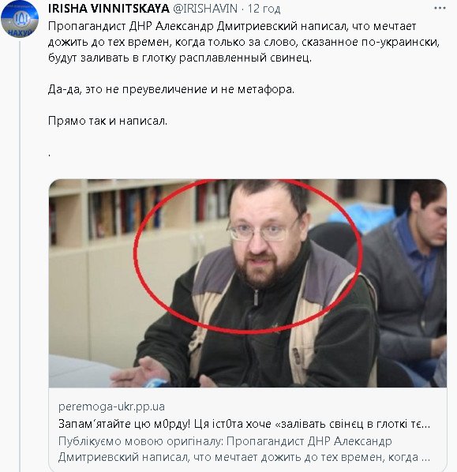The image size is (457, 472).
Task: Open the IRISHA VINNITSKAYA profile avatar
Action: point(20,19)
